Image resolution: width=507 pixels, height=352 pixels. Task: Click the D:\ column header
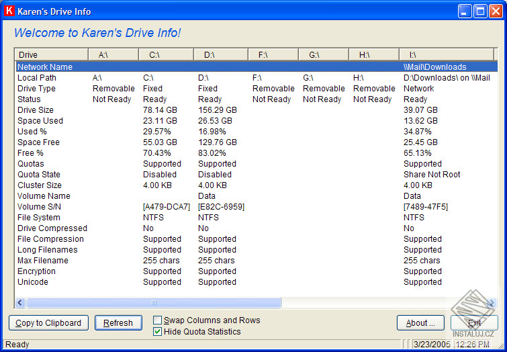[221, 54]
